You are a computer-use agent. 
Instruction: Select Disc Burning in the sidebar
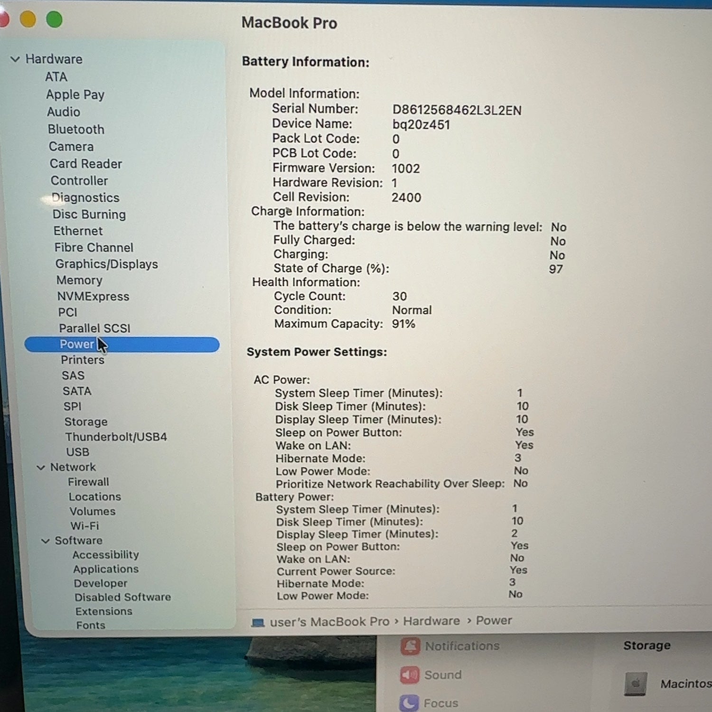point(89,215)
